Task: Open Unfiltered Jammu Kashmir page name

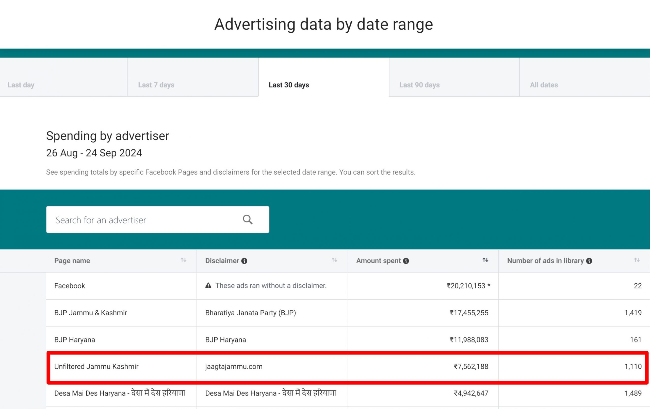Action: [x=96, y=367]
